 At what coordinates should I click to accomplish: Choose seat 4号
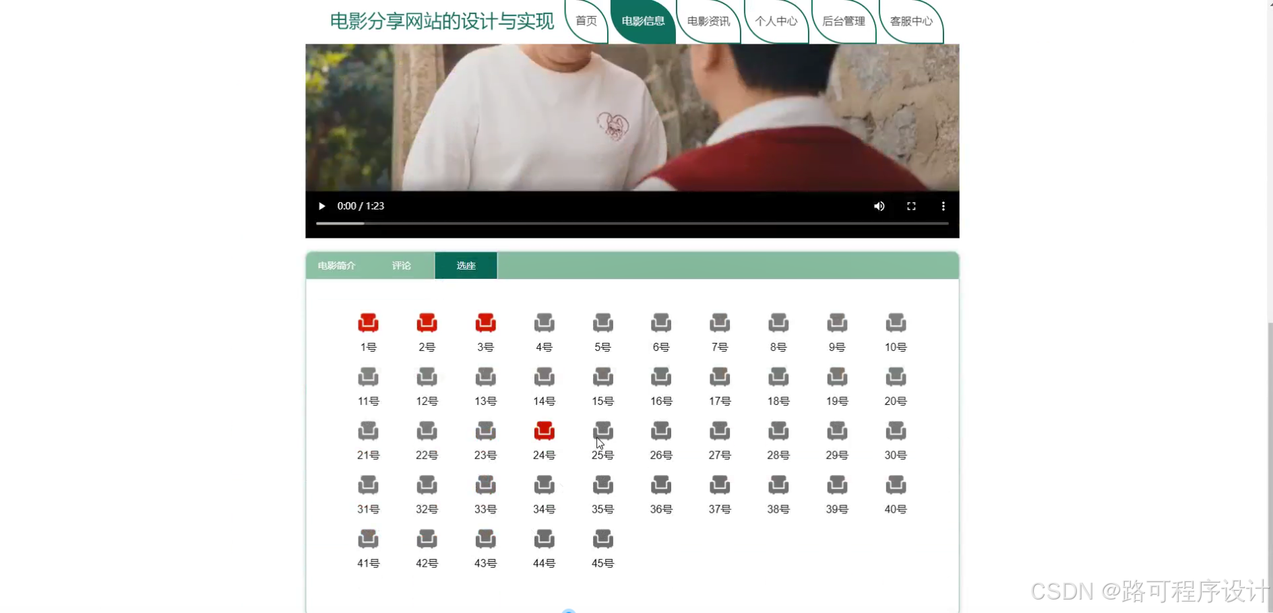pyautogui.click(x=544, y=323)
